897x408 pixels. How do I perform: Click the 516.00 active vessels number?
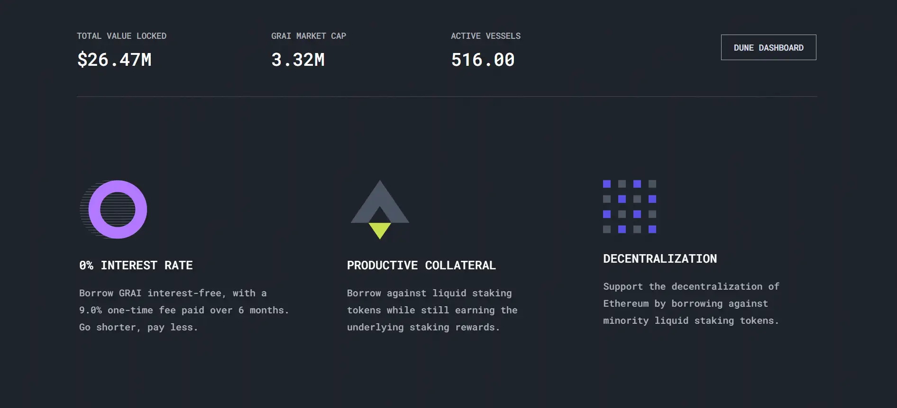(483, 60)
